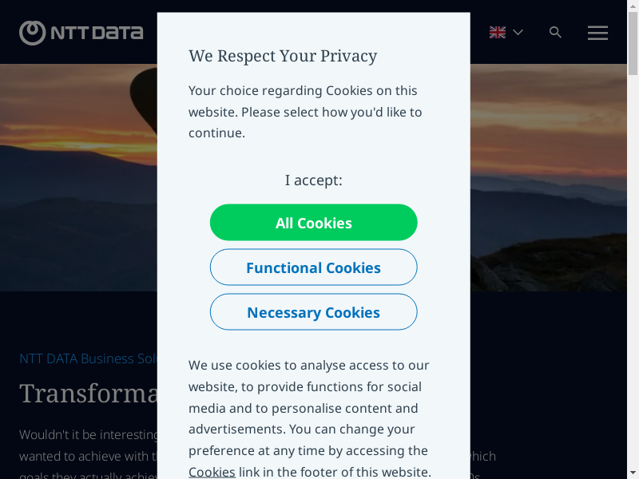Click the NTT DATA wordmark text

click(x=97, y=33)
